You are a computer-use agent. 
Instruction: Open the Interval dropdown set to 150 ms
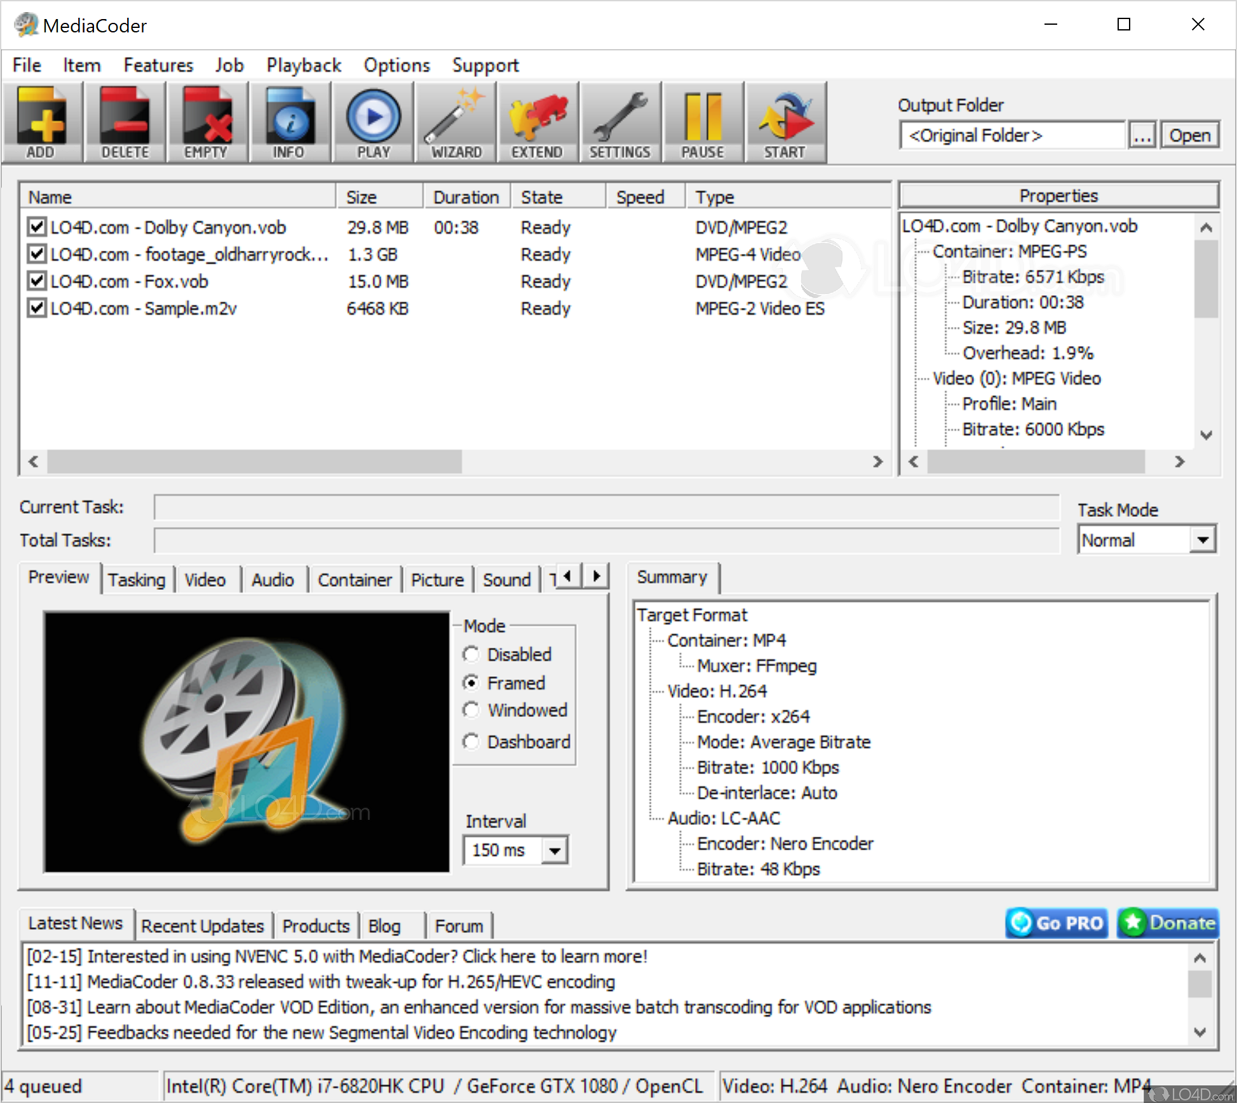[554, 850]
